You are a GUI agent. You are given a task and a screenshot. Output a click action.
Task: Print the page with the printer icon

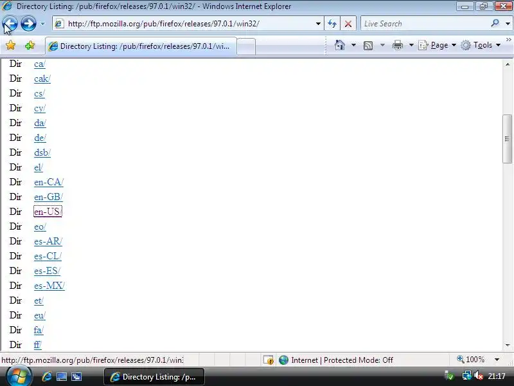pyautogui.click(x=397, y=45)
